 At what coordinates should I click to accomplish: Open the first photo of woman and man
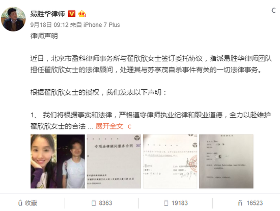[58, 161]
